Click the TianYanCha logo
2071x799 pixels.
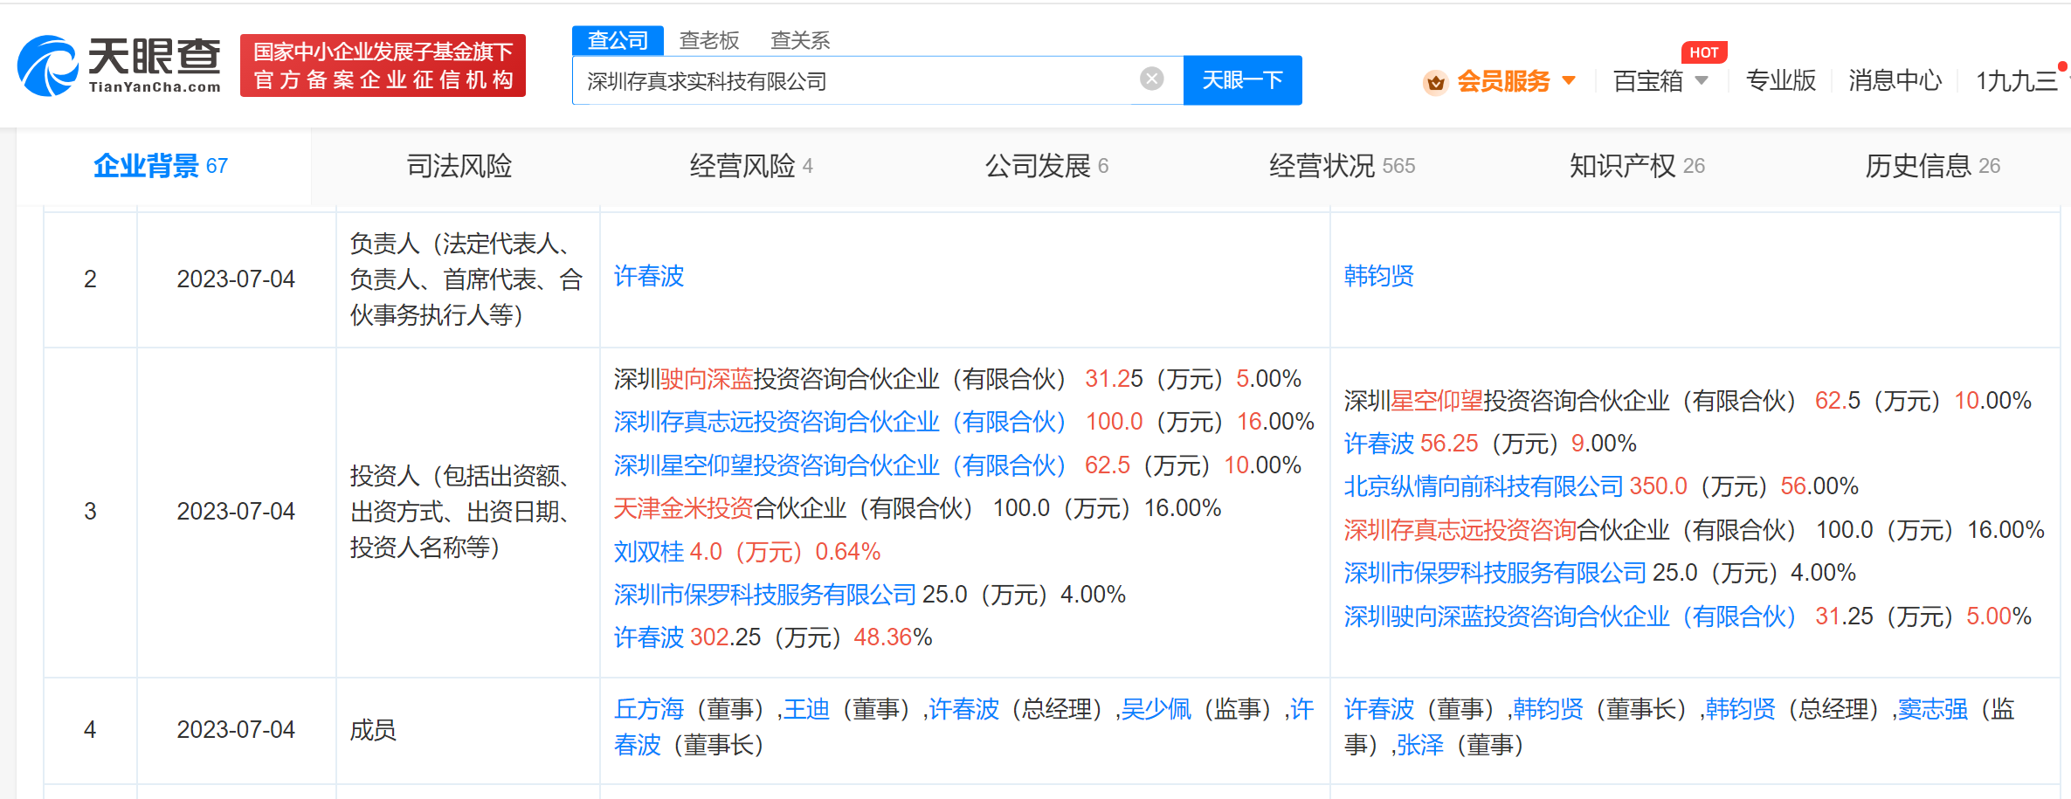point(120,65)
